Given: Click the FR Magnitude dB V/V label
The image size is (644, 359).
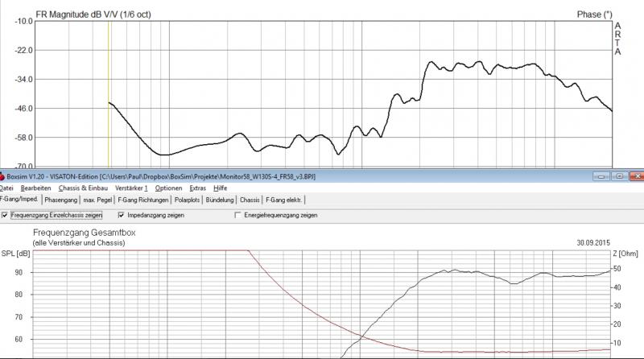Looking at the screenshot, I should pos(93,14).
